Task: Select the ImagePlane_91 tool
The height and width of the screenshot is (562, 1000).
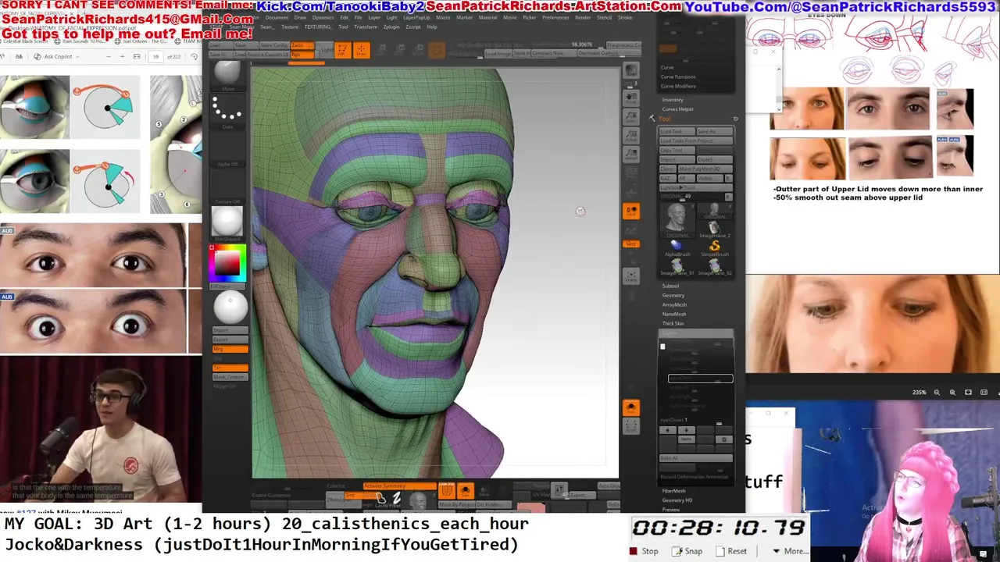Action: click(677, 266)
